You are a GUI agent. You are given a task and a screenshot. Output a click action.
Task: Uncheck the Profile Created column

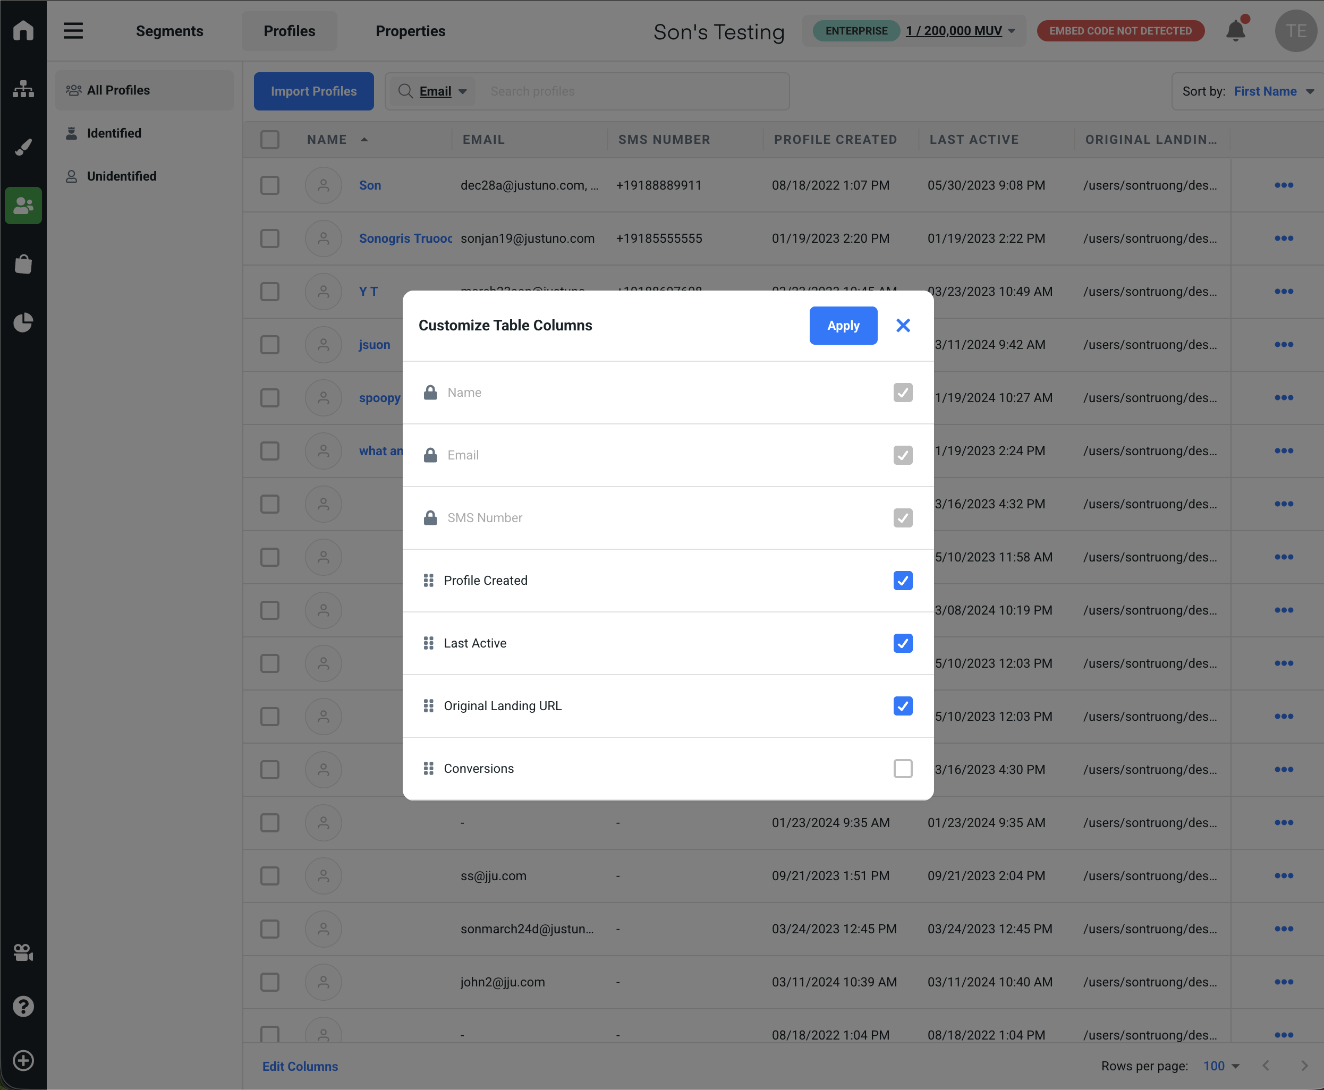click(x=903, y=581)
